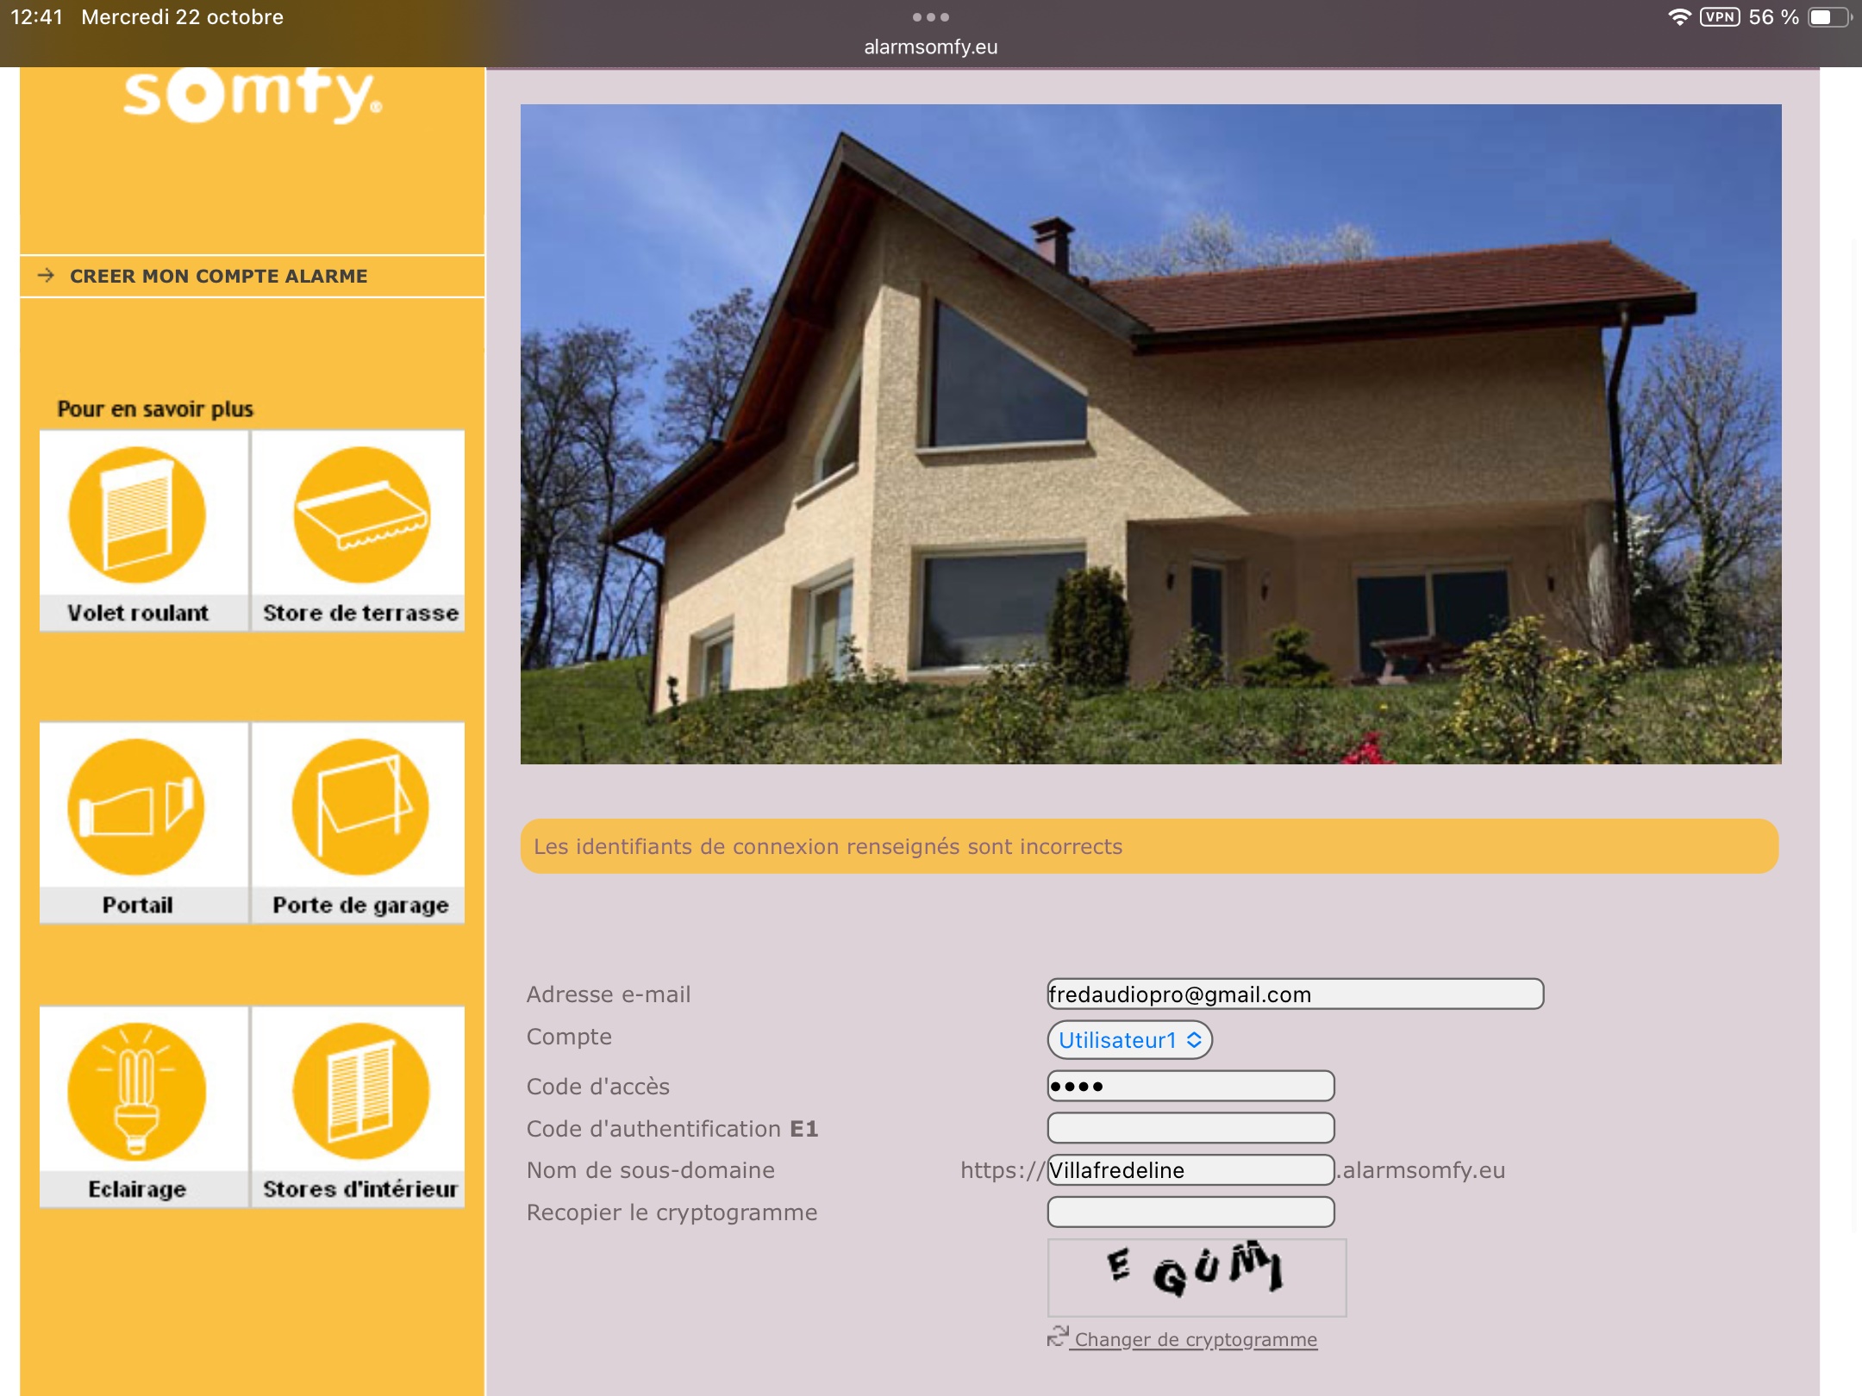The width and height of the screenshot is (1862, 1396).
Task: Tap the VPN status indicator
Action: point(1719,17)
